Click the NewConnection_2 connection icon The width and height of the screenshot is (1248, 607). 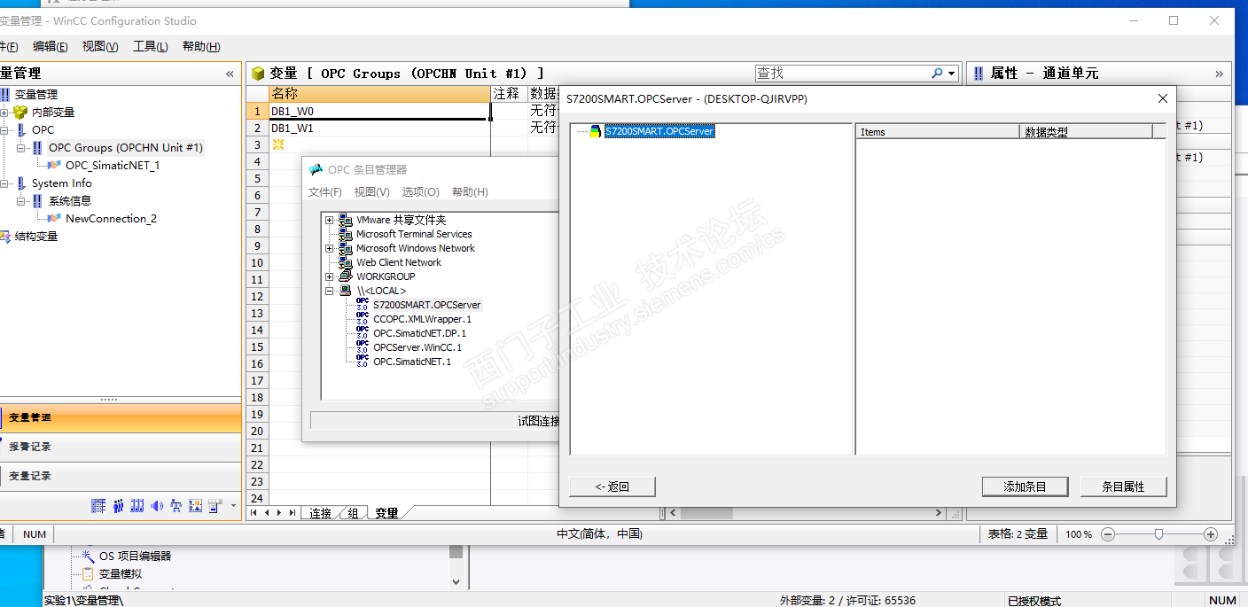(55, 218)
